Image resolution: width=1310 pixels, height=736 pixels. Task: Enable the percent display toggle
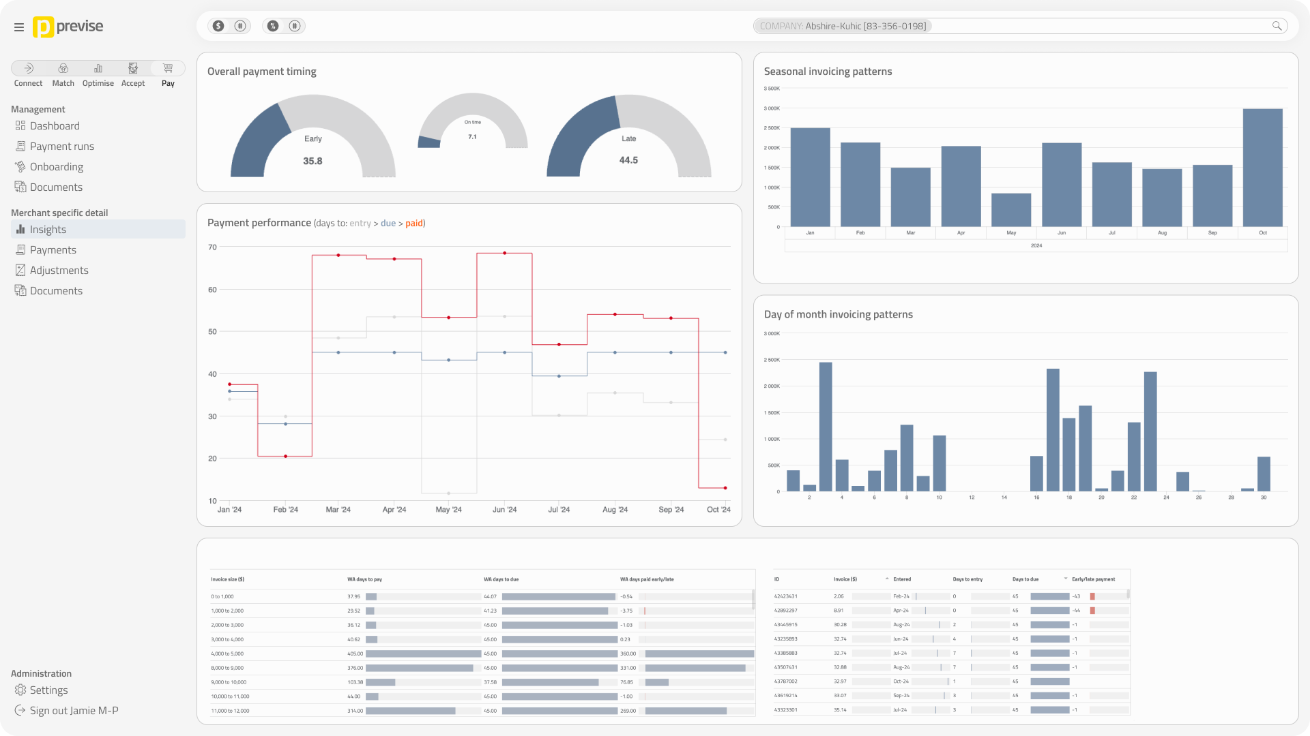pos(273,26)
